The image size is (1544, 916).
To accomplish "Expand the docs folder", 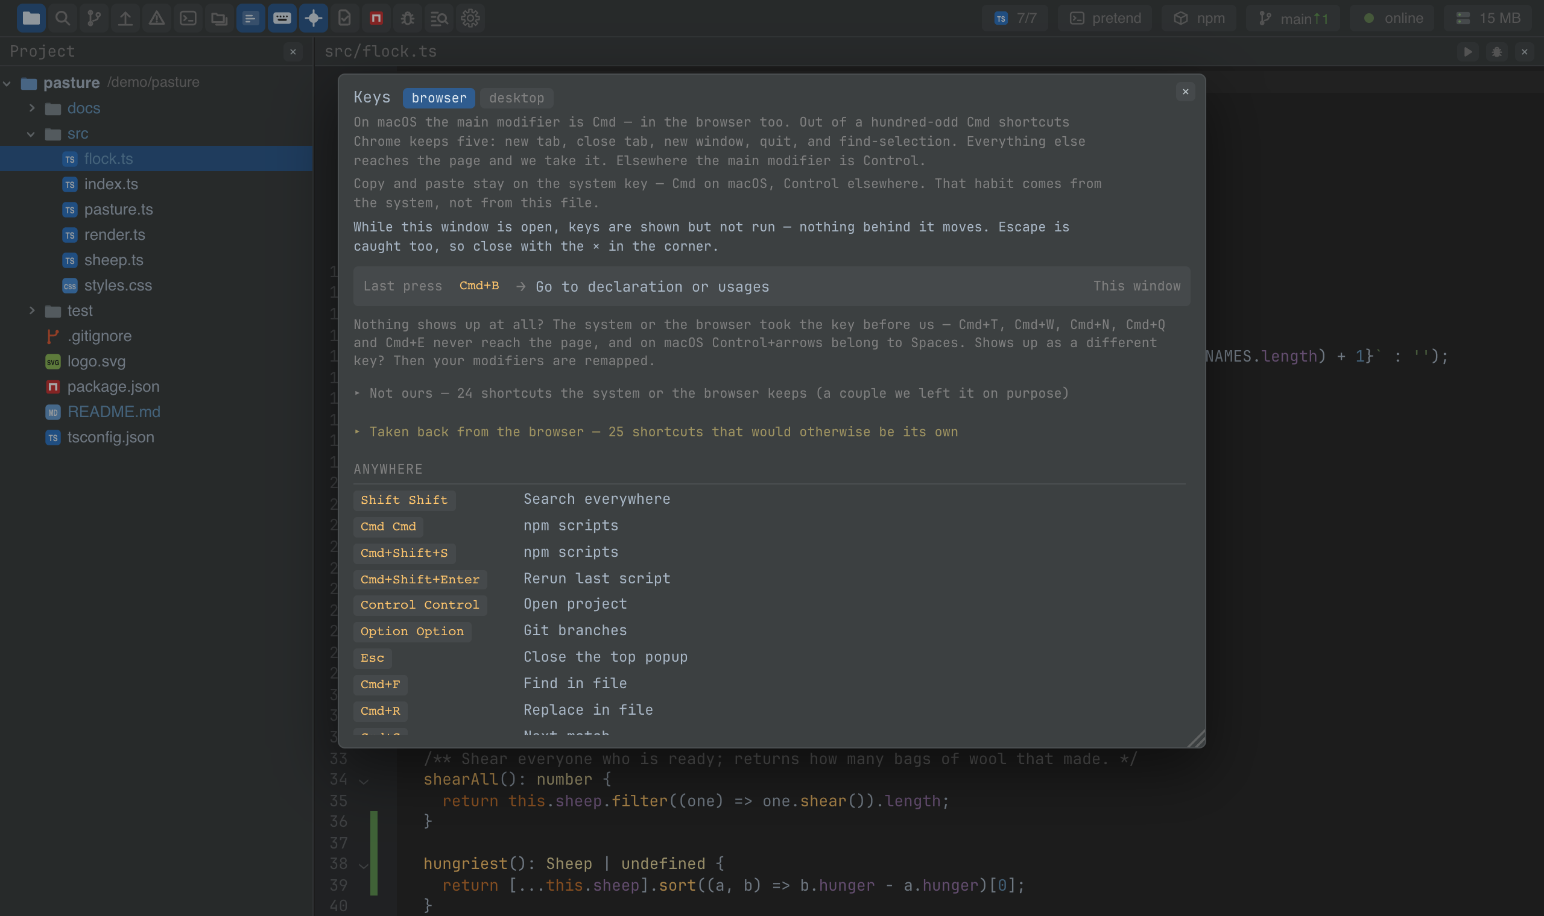I will (32, 108).
